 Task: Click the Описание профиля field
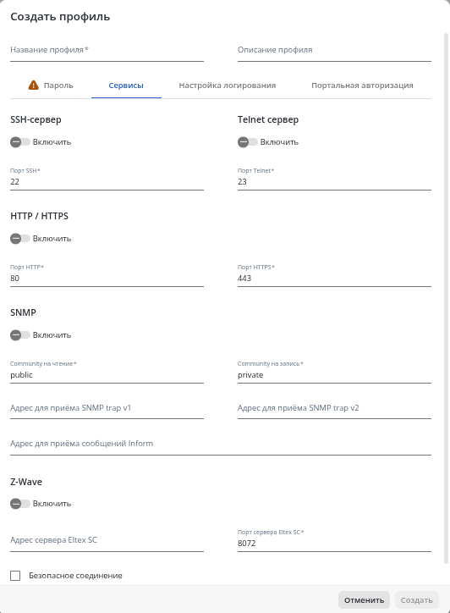pyautogui.click(x=334, y=50)
